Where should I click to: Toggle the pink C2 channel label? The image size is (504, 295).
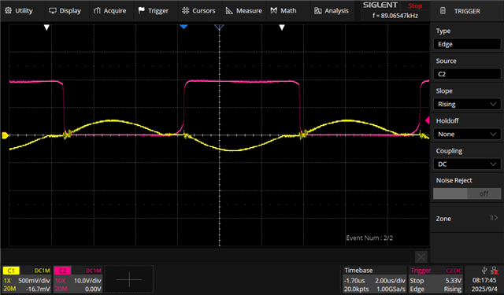62,271
